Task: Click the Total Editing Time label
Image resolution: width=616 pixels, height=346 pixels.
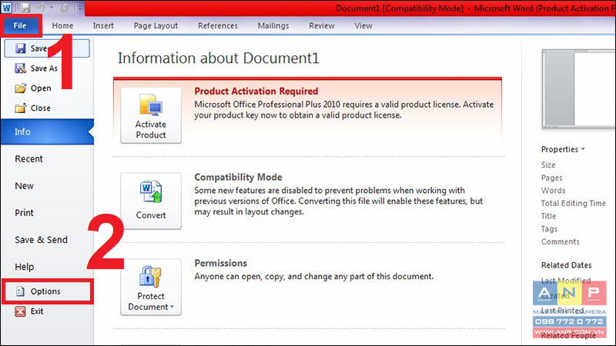Action: tap(573, 203)
